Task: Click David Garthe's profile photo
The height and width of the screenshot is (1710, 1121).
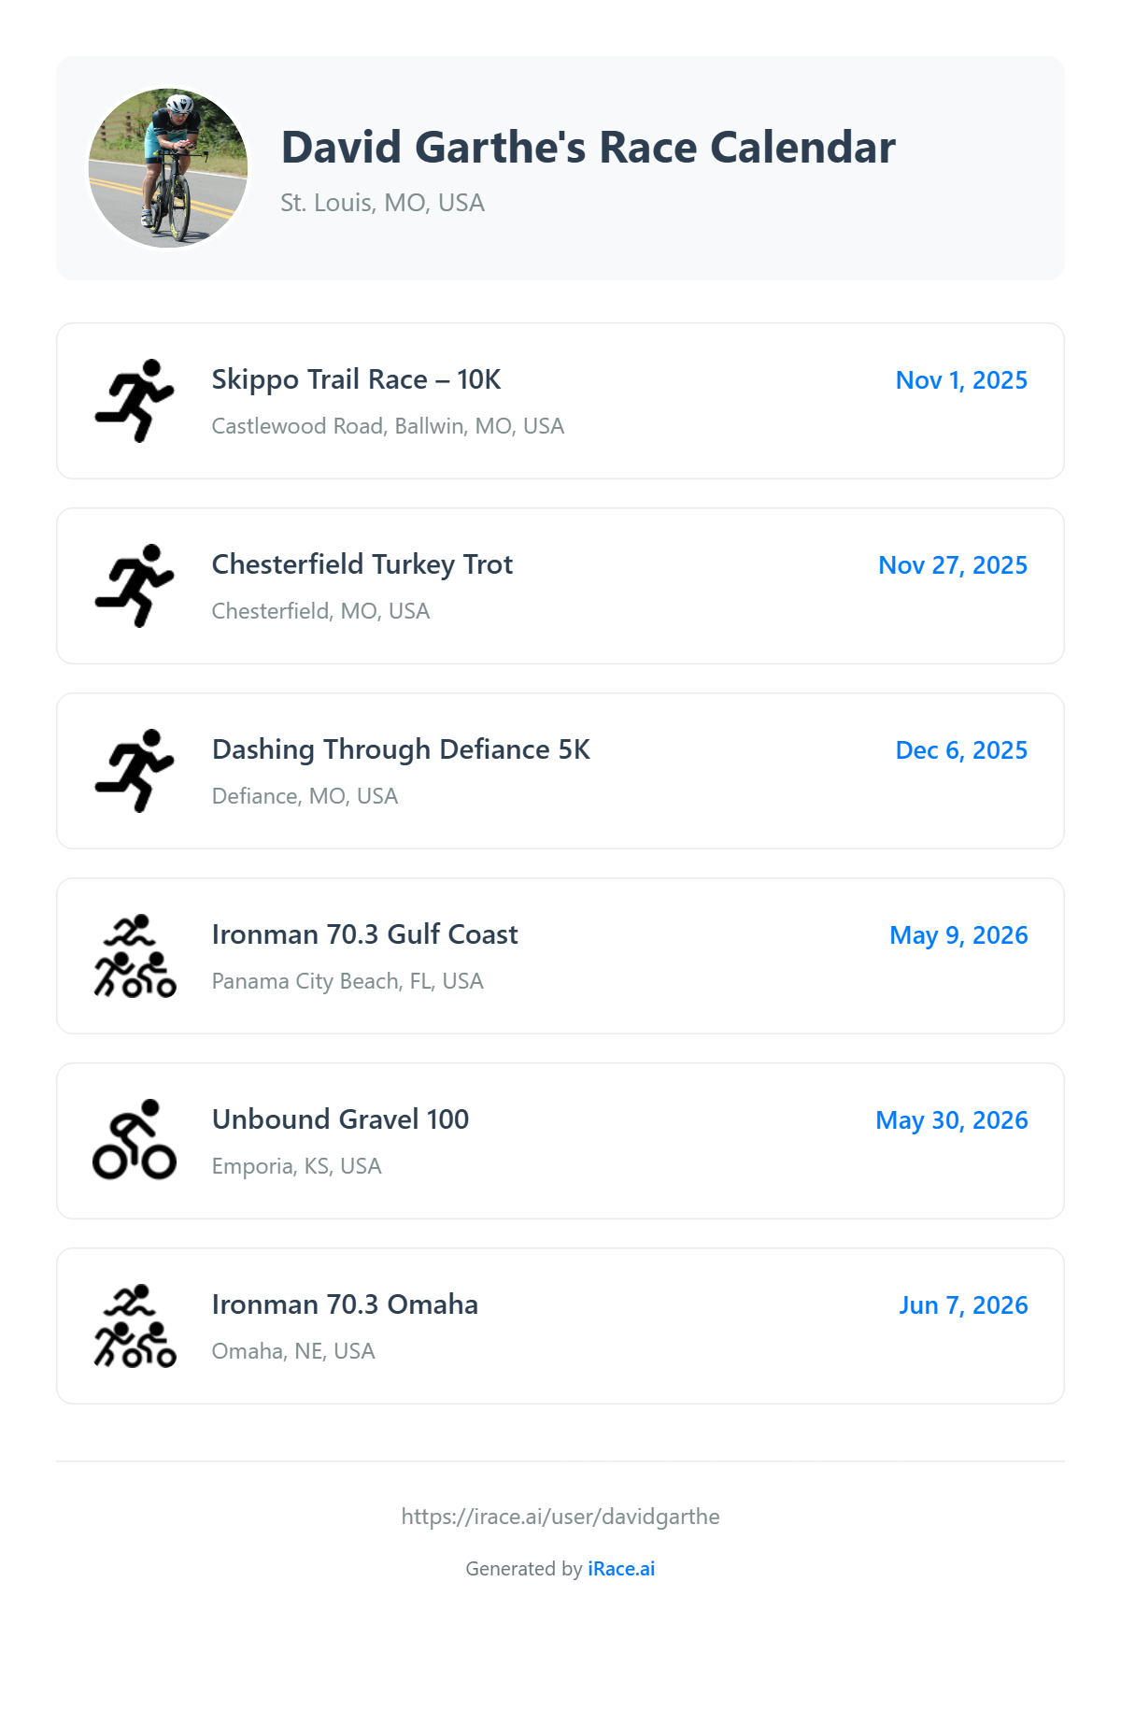Action: point(168,168)
